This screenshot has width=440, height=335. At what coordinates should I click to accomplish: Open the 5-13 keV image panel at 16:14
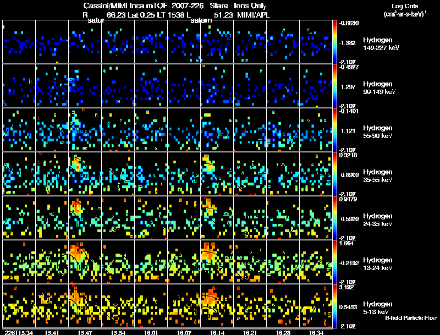217,306
